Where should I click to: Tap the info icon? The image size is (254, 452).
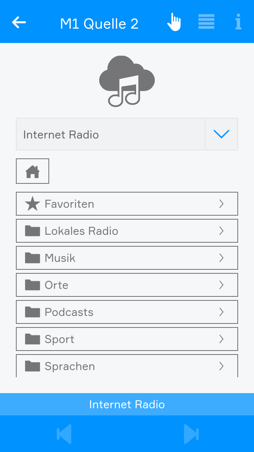[x=238, y=22]
